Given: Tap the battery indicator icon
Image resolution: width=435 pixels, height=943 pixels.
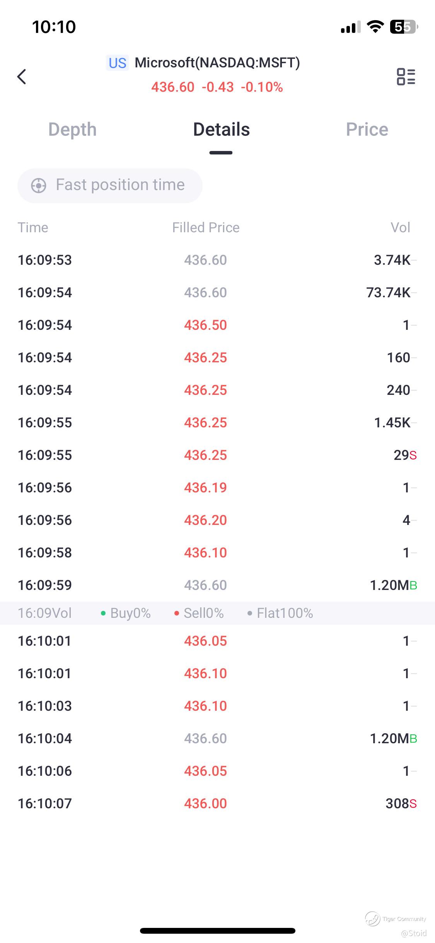Looking at the screenshot, I should (x=404, y=27).
